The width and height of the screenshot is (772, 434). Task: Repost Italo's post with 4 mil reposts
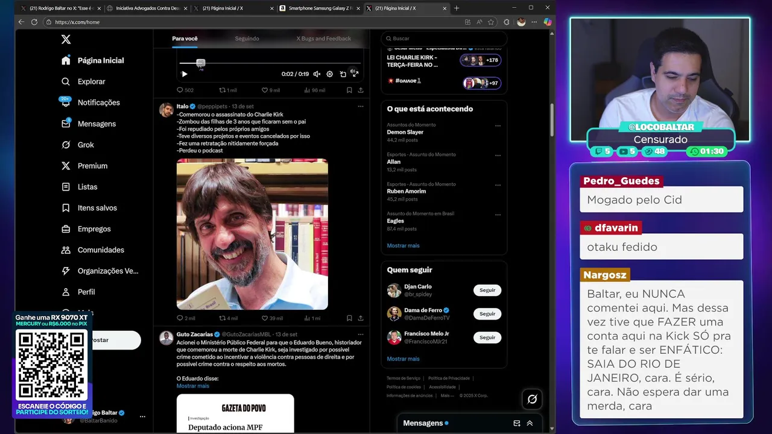pyautogui.click(x=228, y=318)
